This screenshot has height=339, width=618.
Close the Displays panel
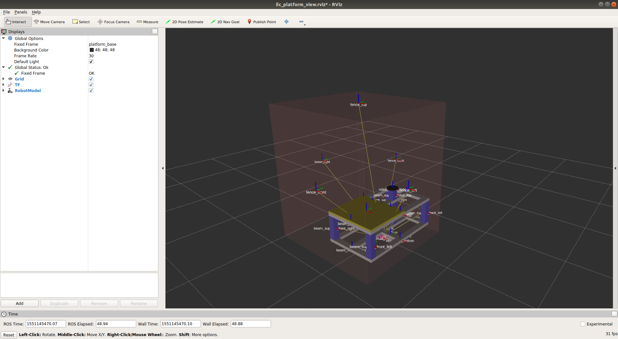pyautogui.click(x=155, y=32)
